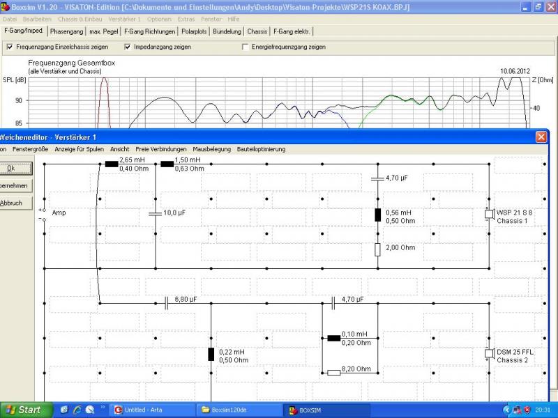The image size is (558, 418).
Task: Expand hidden tray icons arrow
Action: click(x=508, y=410)
